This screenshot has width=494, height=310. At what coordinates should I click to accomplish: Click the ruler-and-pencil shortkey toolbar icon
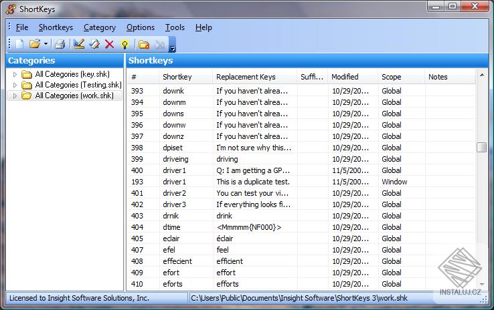point(79,44)
